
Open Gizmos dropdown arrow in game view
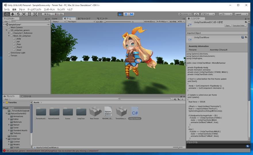[183, 22]
